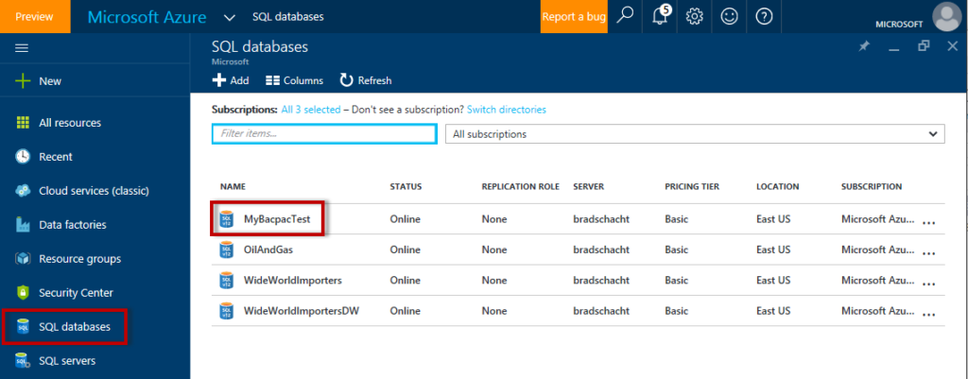968x379 pixels.
Task: Open the WideWorldImportersDW database name
Action: click(302, 311)
